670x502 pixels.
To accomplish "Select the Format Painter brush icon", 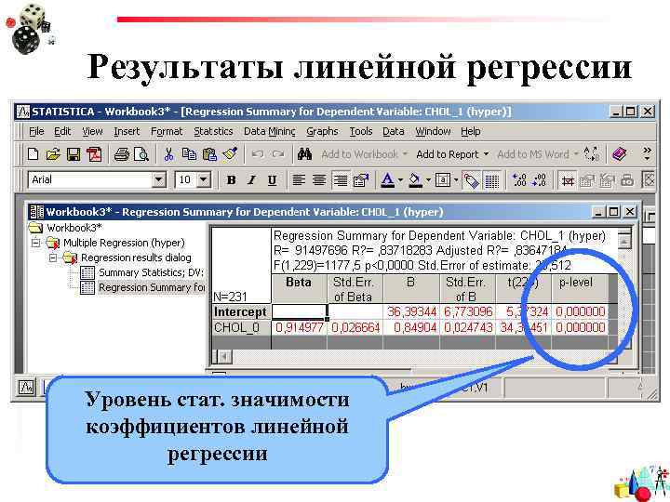I will coord(230,154).
